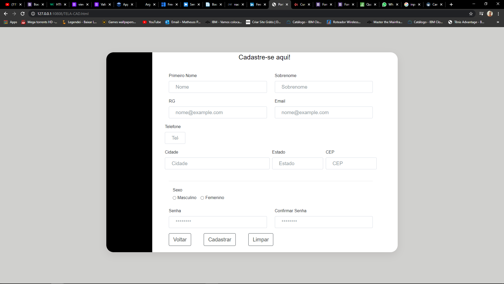Screen dimensions: 504x284
Task: Switch to the 'Arg' tab
Action: pyautogui.click(x=147, y=4)
